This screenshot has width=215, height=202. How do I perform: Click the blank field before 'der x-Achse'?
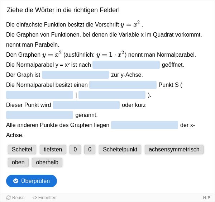click(144, 125)
